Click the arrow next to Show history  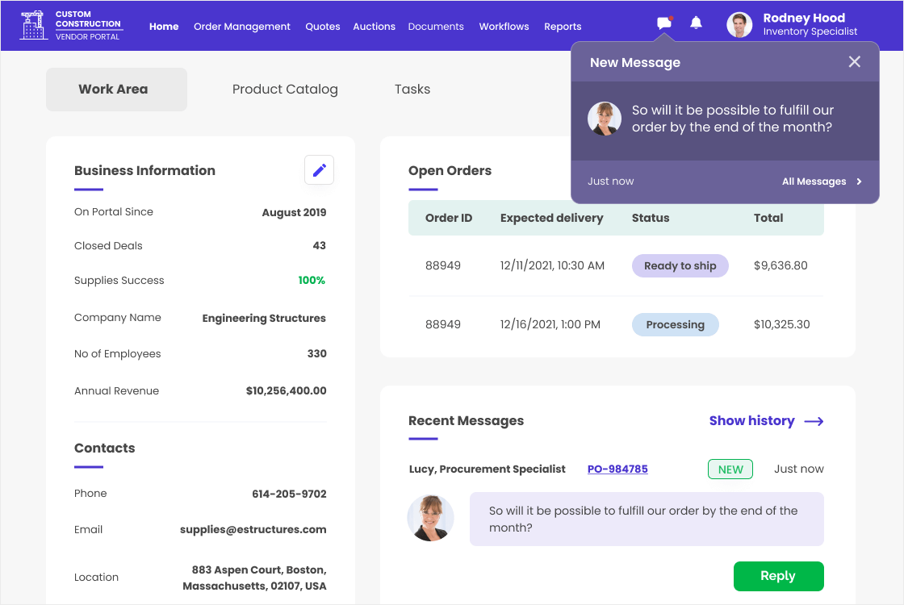pyautogui.click(x=814, y=421)
